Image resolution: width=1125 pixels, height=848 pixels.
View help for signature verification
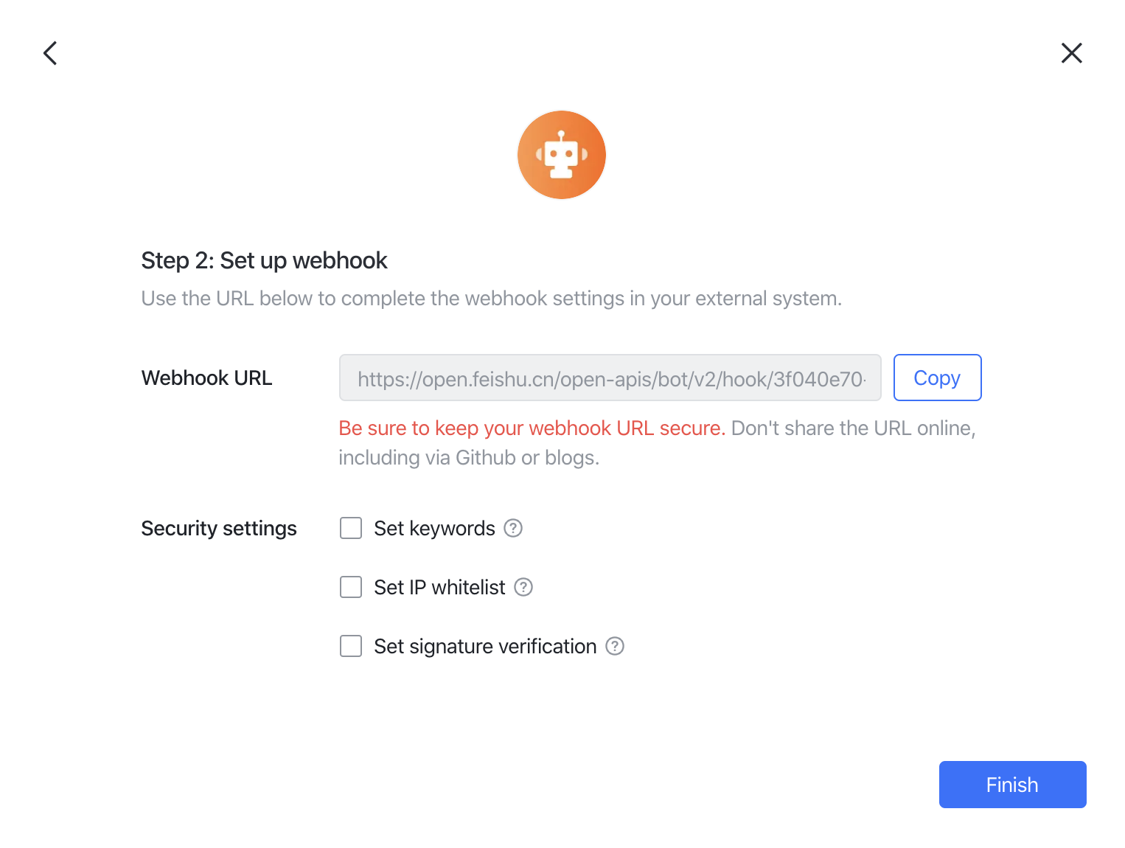click(615, 646)
